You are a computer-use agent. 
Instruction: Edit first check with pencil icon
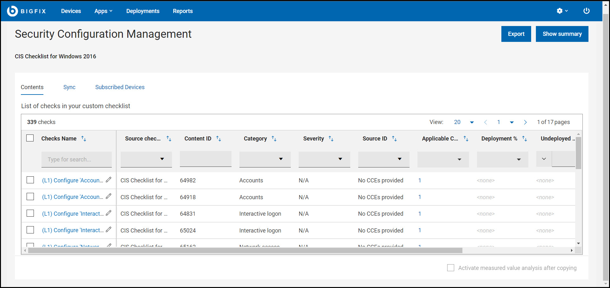tap(109, 180)
